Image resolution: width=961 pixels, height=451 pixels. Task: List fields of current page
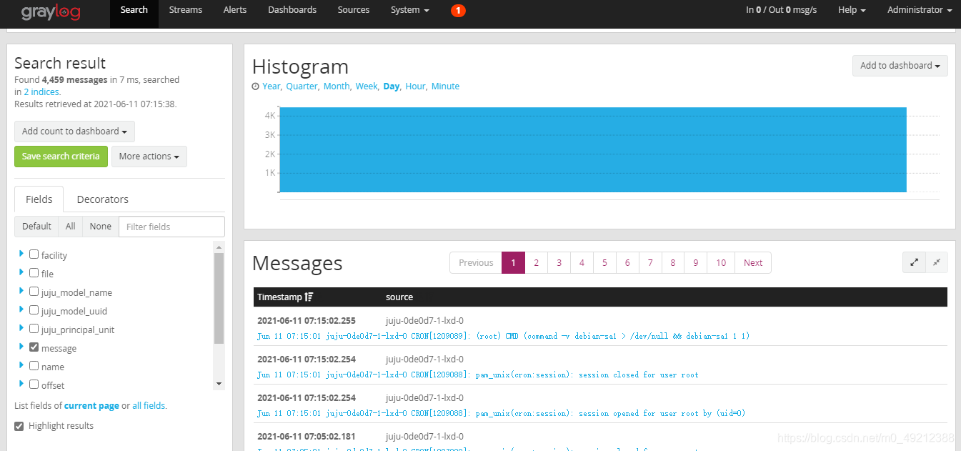(91, 406)
